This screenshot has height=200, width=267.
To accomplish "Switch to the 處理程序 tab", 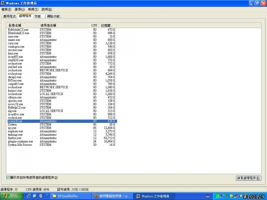I will [x=25, y=16].
